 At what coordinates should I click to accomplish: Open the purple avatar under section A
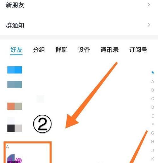point(15,159)
